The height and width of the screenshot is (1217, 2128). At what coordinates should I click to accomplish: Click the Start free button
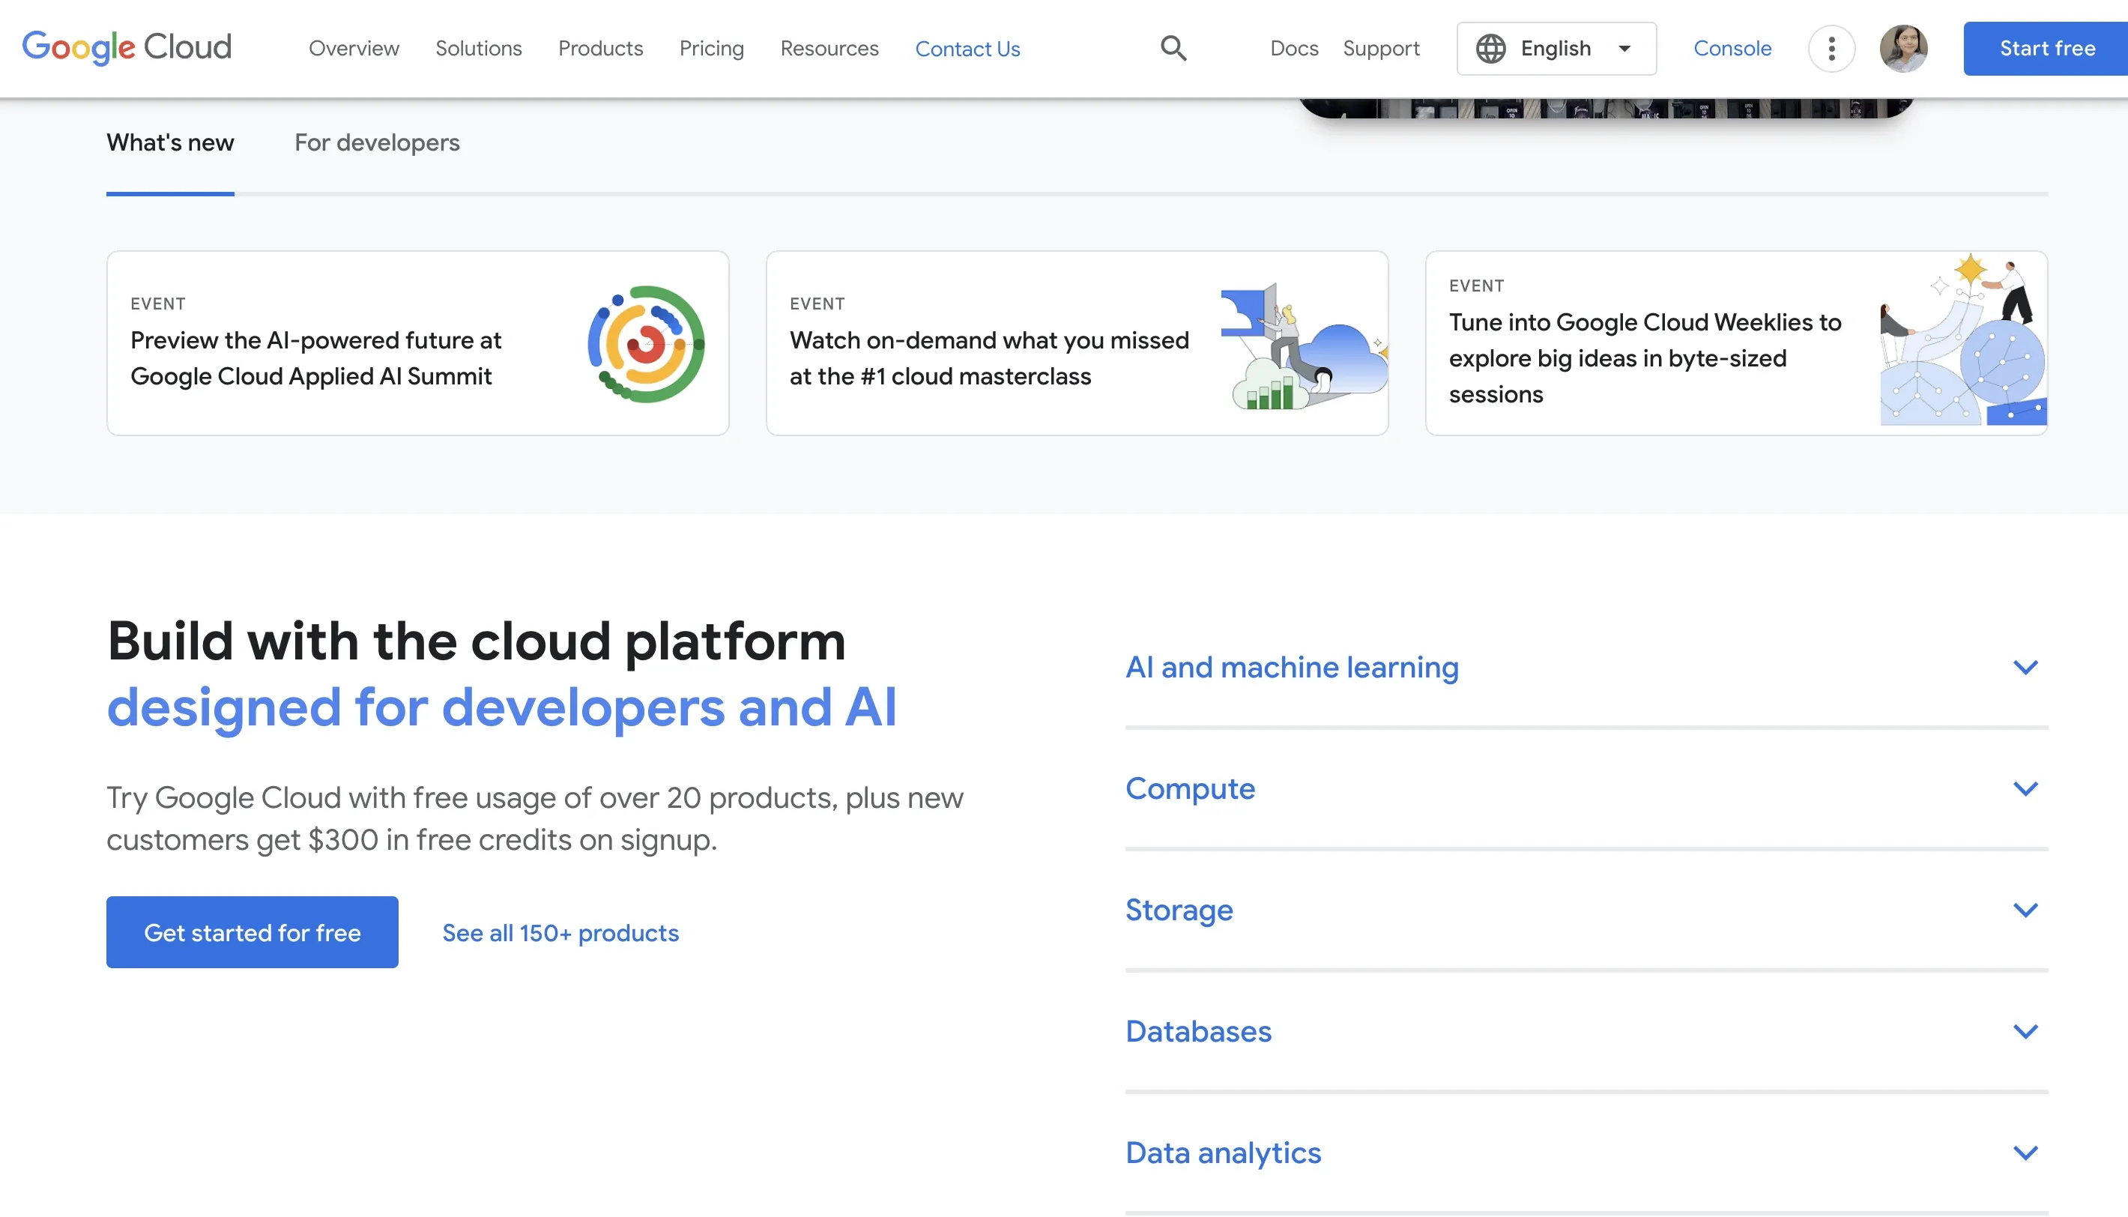[2046, 49]
